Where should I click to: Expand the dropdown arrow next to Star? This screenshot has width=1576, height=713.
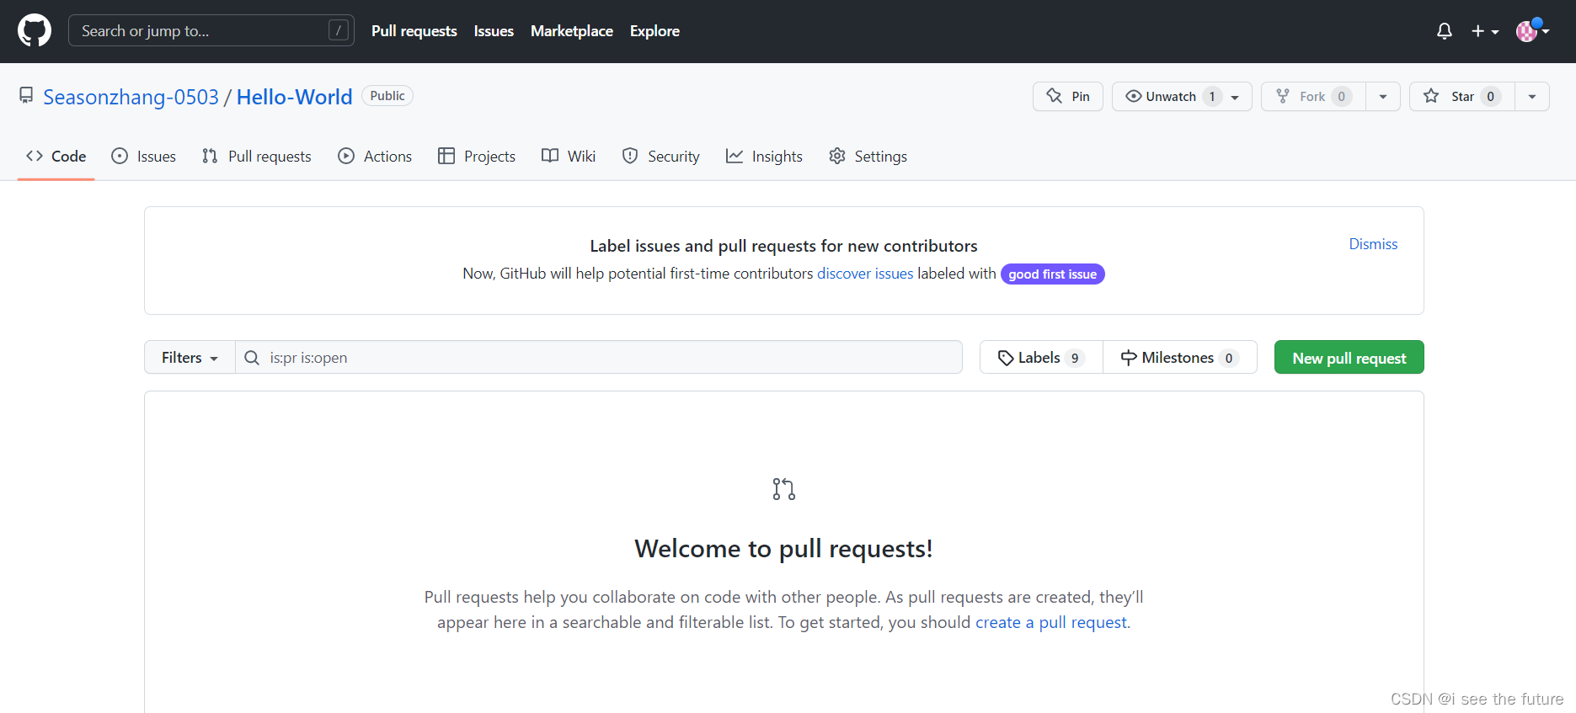click(1532, 96)
